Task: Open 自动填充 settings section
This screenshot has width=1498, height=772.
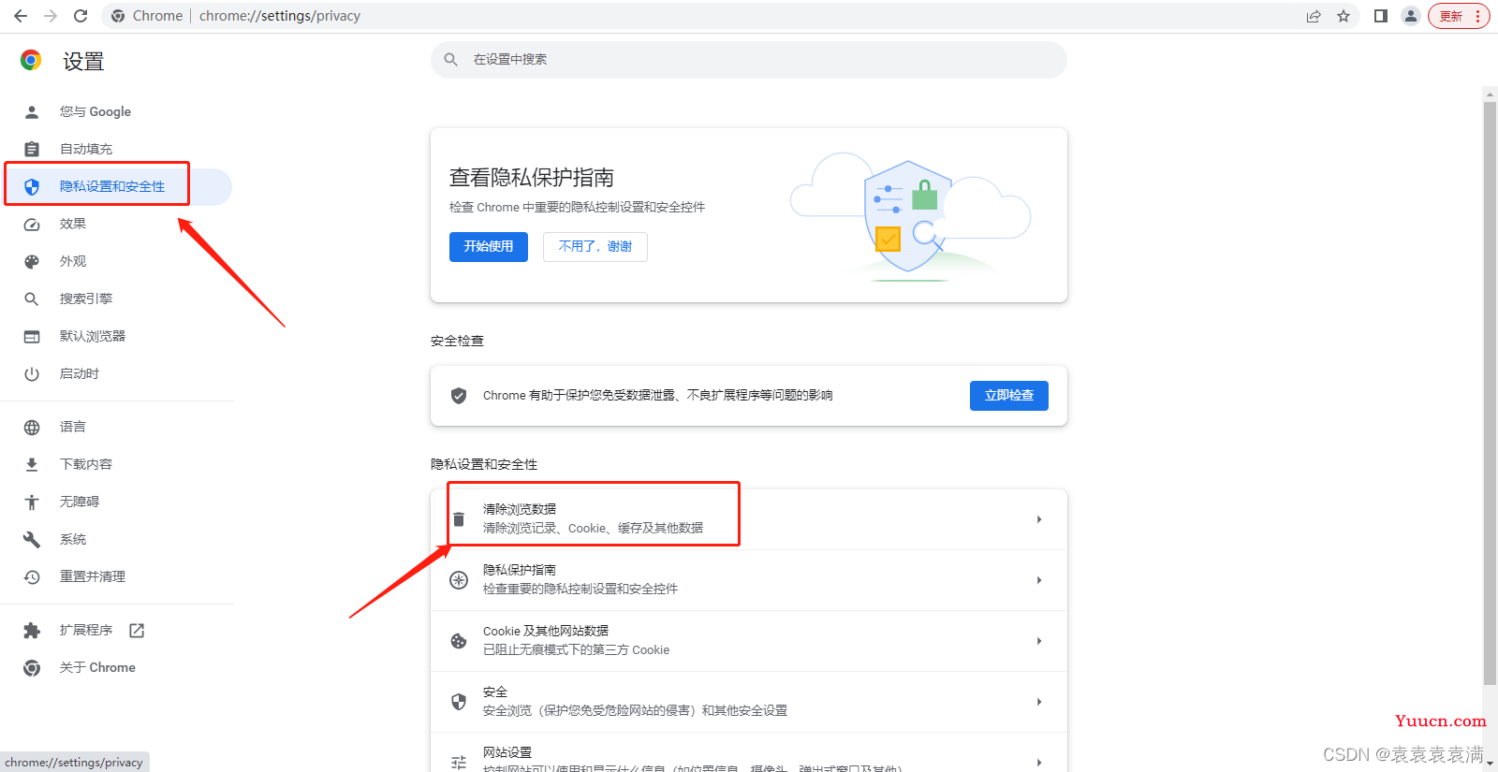Action: tap(116, 149)
